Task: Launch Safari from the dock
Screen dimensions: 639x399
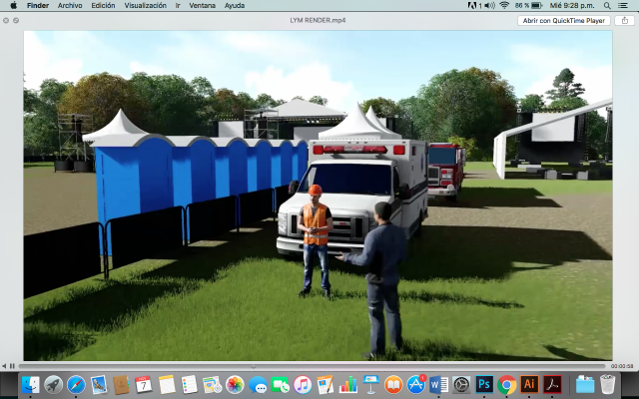Action: (76, 384)
